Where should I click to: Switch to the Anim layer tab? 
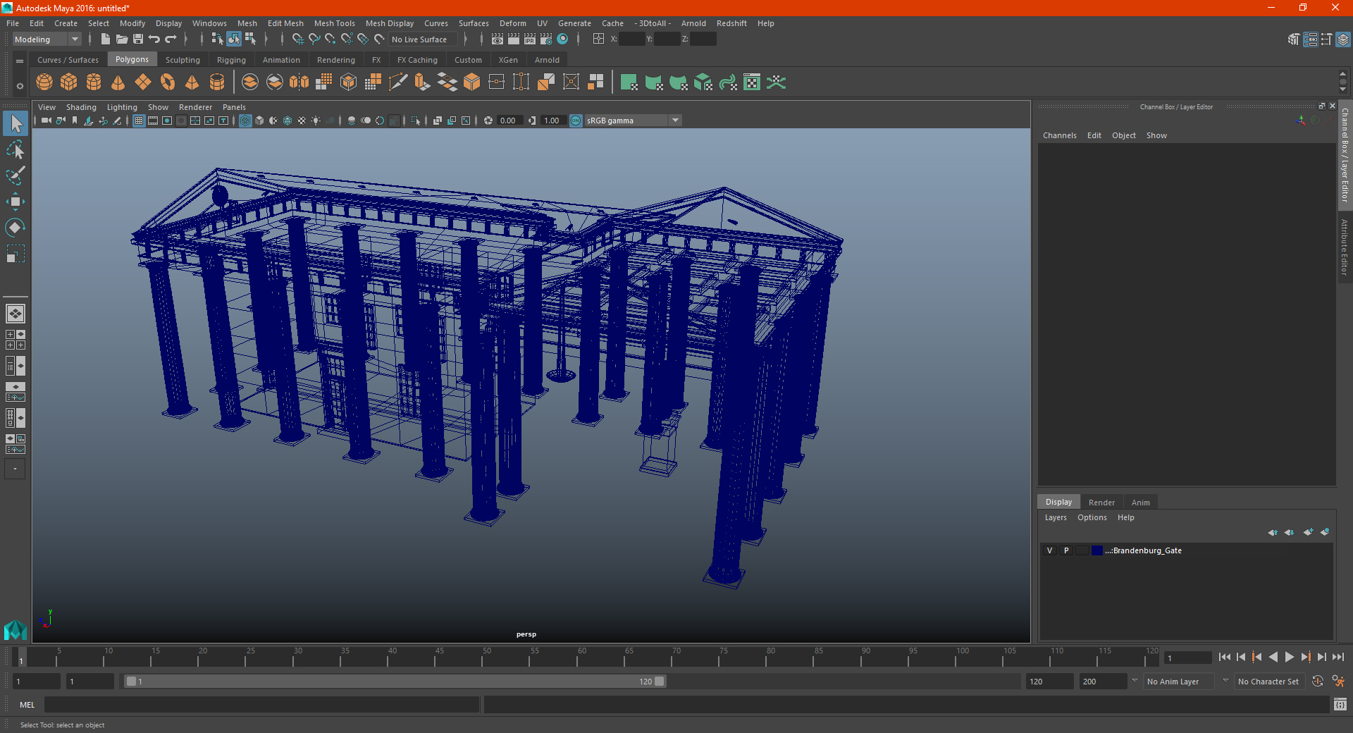pyautogui.click(x=1140, y=503)
